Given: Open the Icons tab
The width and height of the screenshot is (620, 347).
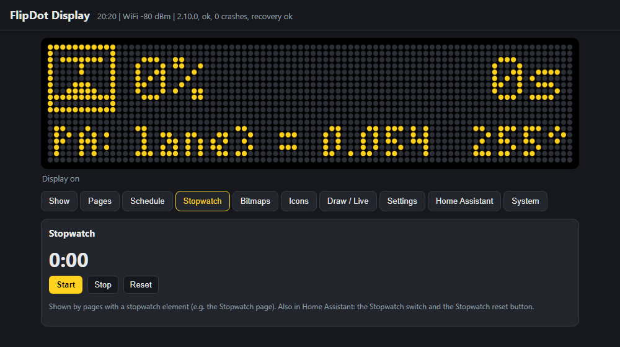Looking at the screenshot, I should pyautogui.click(x=299, y=201).
